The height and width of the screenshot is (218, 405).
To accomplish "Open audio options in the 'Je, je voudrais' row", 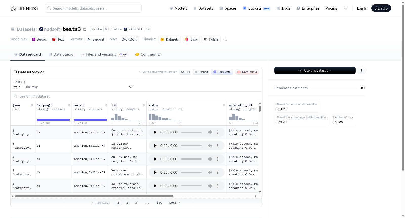I will (x=218, y=186).
